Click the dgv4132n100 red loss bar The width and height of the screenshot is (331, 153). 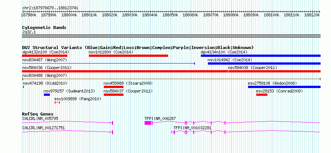pyautogui.click(x=45, y=56)
